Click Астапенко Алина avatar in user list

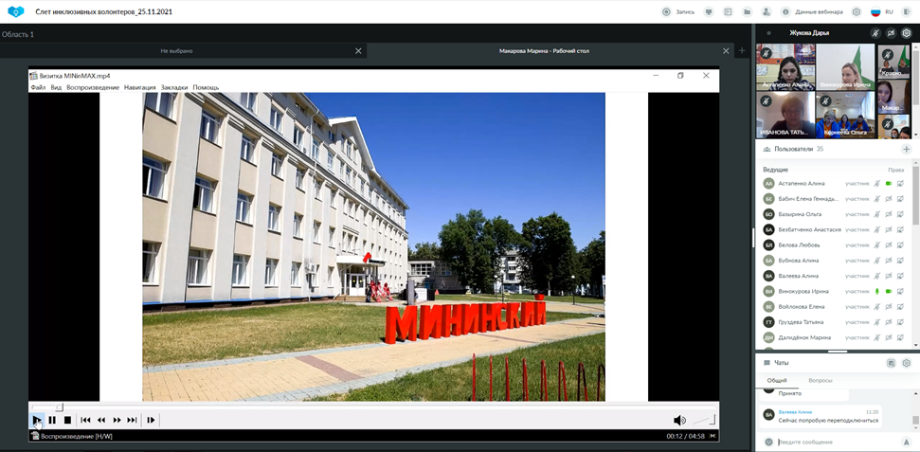point(768,184)
